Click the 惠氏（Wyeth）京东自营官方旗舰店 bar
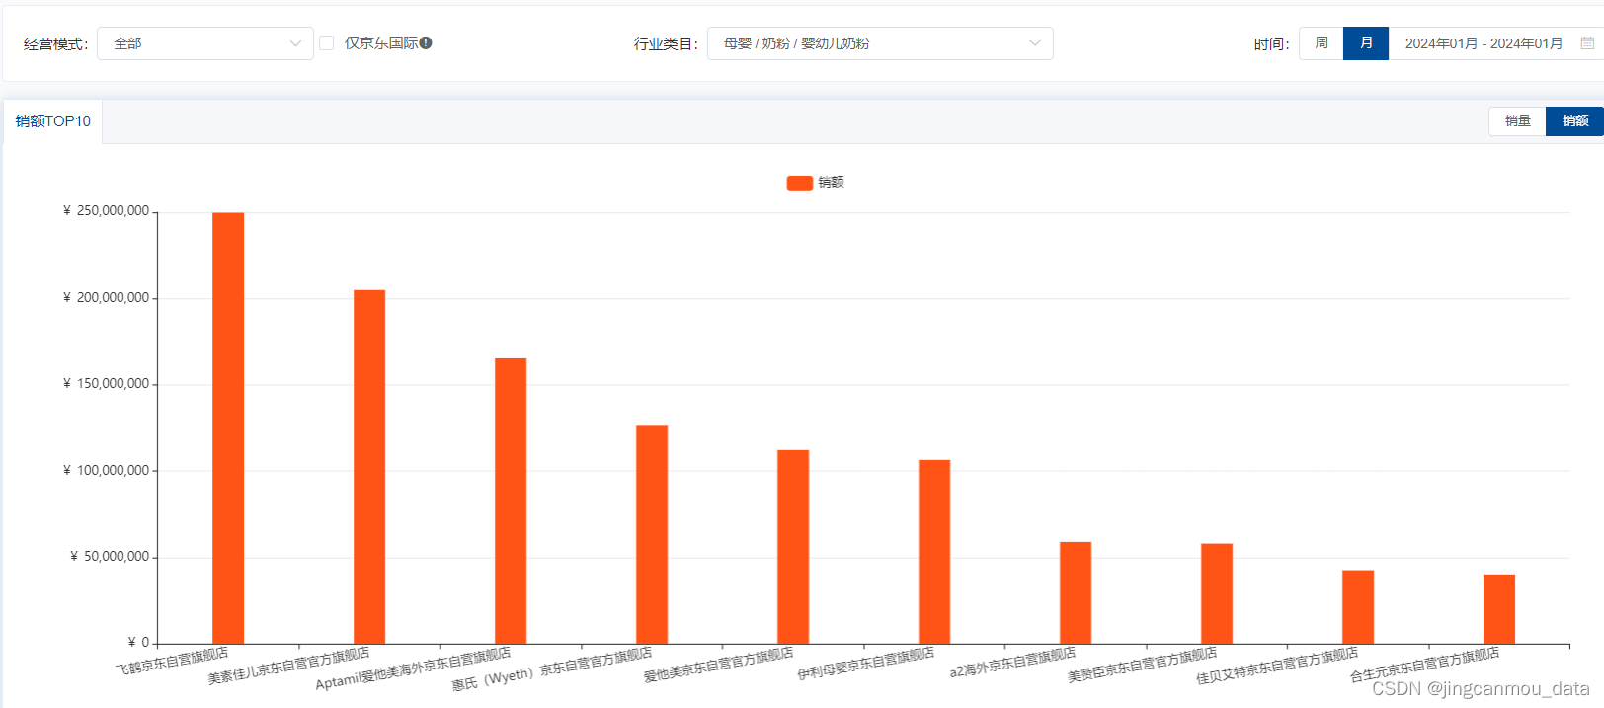Screen dimensions: 1604x708 (x=652, y=535)
